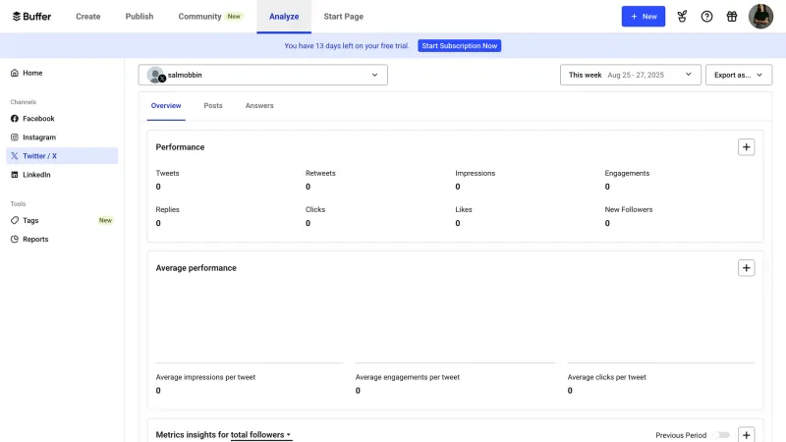This screenshot has width=786, height=442.
Task: Switch to the Answers tab
Action: (x=259, y=106)
